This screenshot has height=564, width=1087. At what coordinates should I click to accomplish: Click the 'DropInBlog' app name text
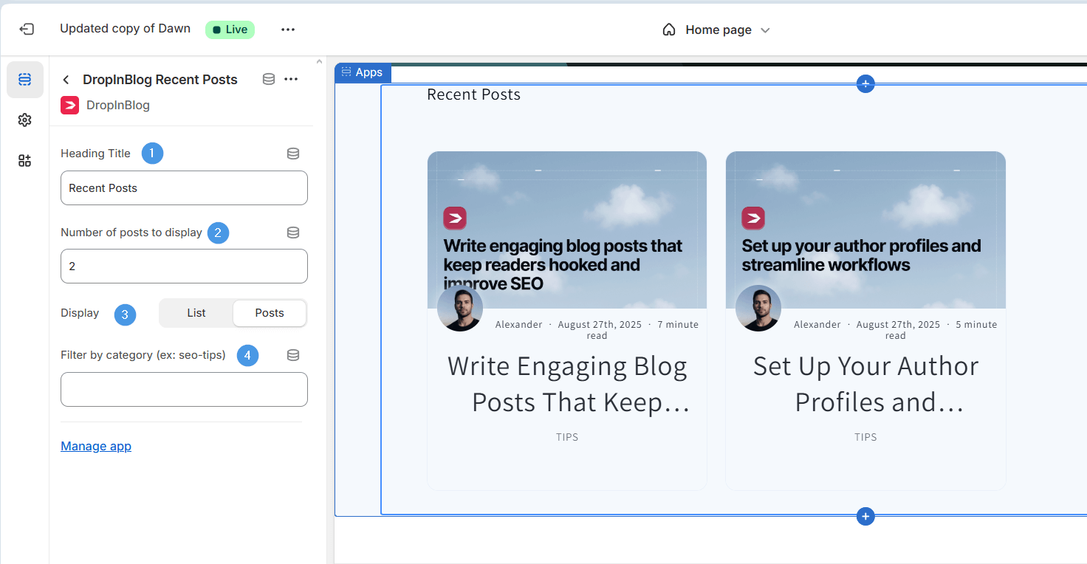coord(118,105)
